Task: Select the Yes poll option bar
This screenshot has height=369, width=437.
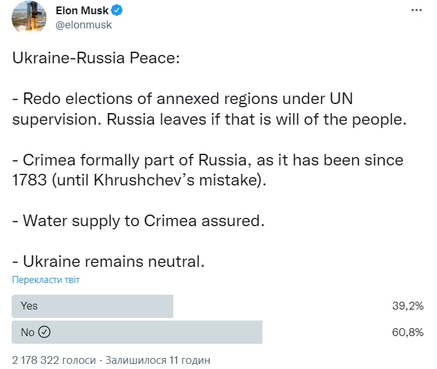Action: (92, 306)
